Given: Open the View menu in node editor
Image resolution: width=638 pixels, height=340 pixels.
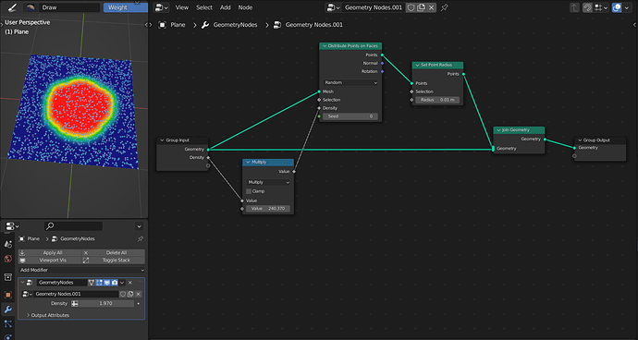Looking at the screenshot, I should pos(182,7).
